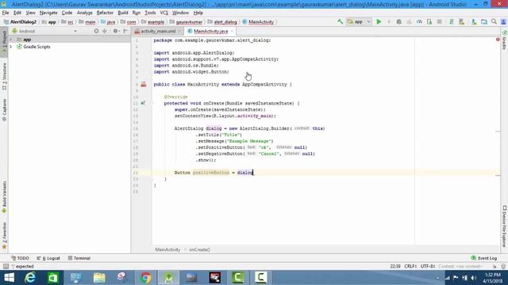Open the Terminal tool window
The image size is (508, 285).
click(79, 258)
